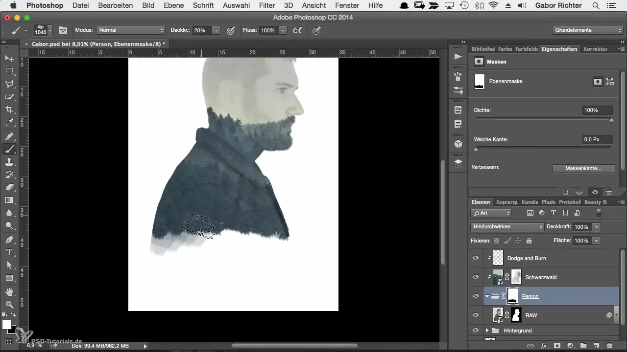
Task: Select the Rectangular Marquee tool
Action: click(9, 71)
